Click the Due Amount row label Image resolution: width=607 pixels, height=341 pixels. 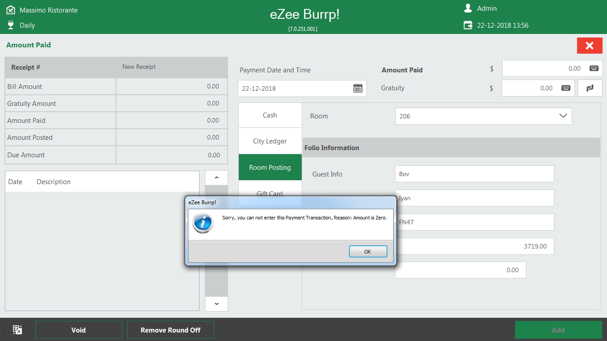click(26, 155)
